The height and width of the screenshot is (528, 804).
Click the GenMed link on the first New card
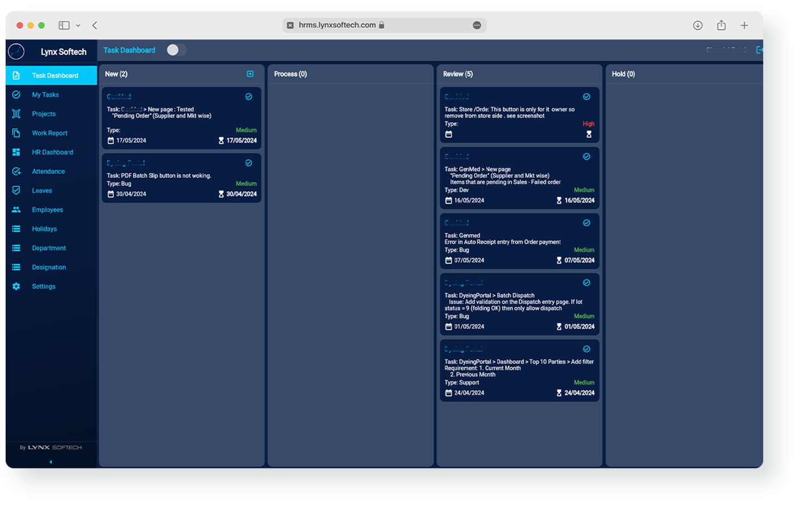118,96
